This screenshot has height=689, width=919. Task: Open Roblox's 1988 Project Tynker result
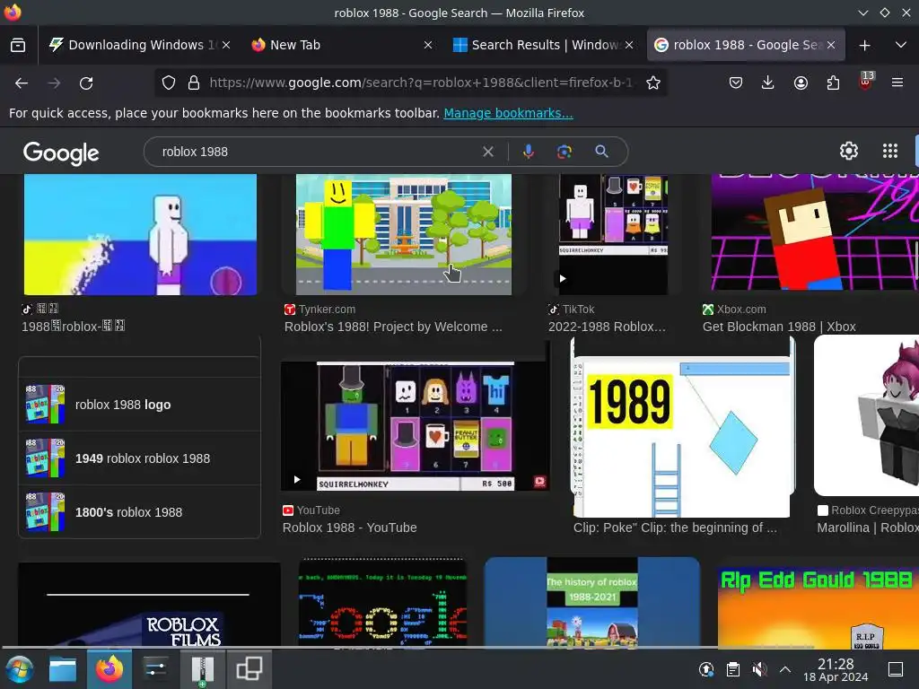click(393, 327)
